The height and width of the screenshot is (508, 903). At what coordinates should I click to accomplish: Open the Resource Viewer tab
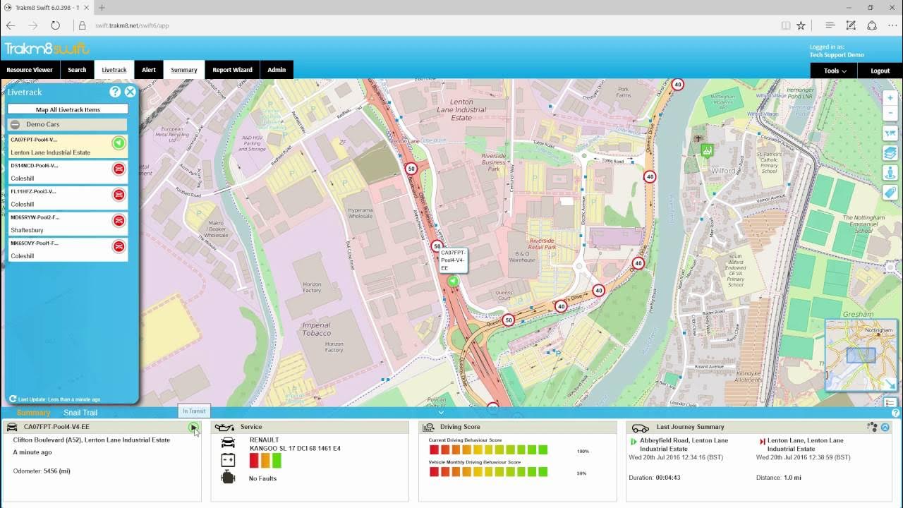30,70
